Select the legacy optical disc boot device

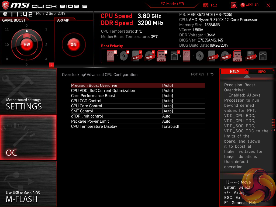(x=200, y=56)
